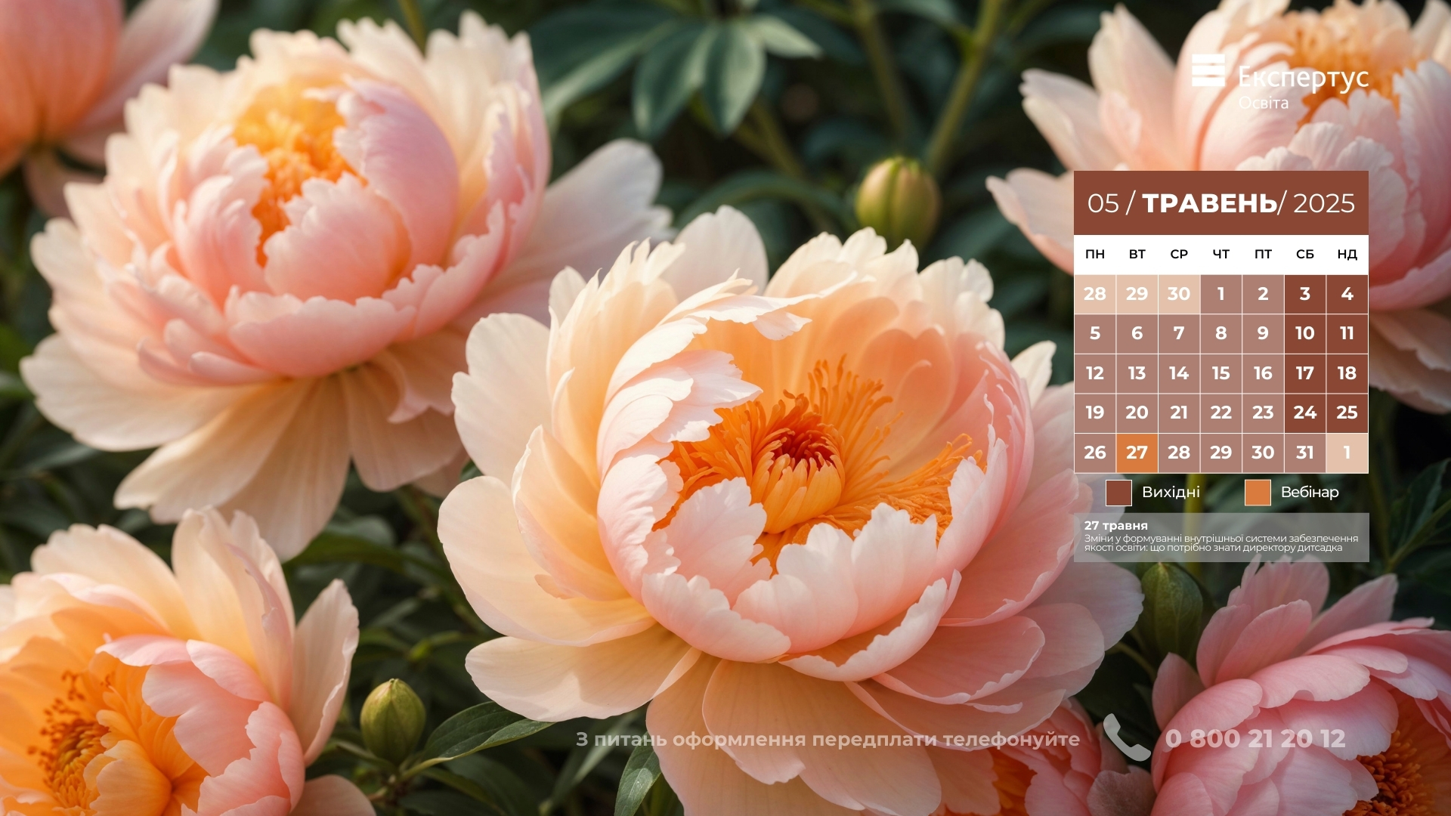Click May 1 under the ЧТ column
Viewport: 1451px width, 816px height.
click(1221, 294)
